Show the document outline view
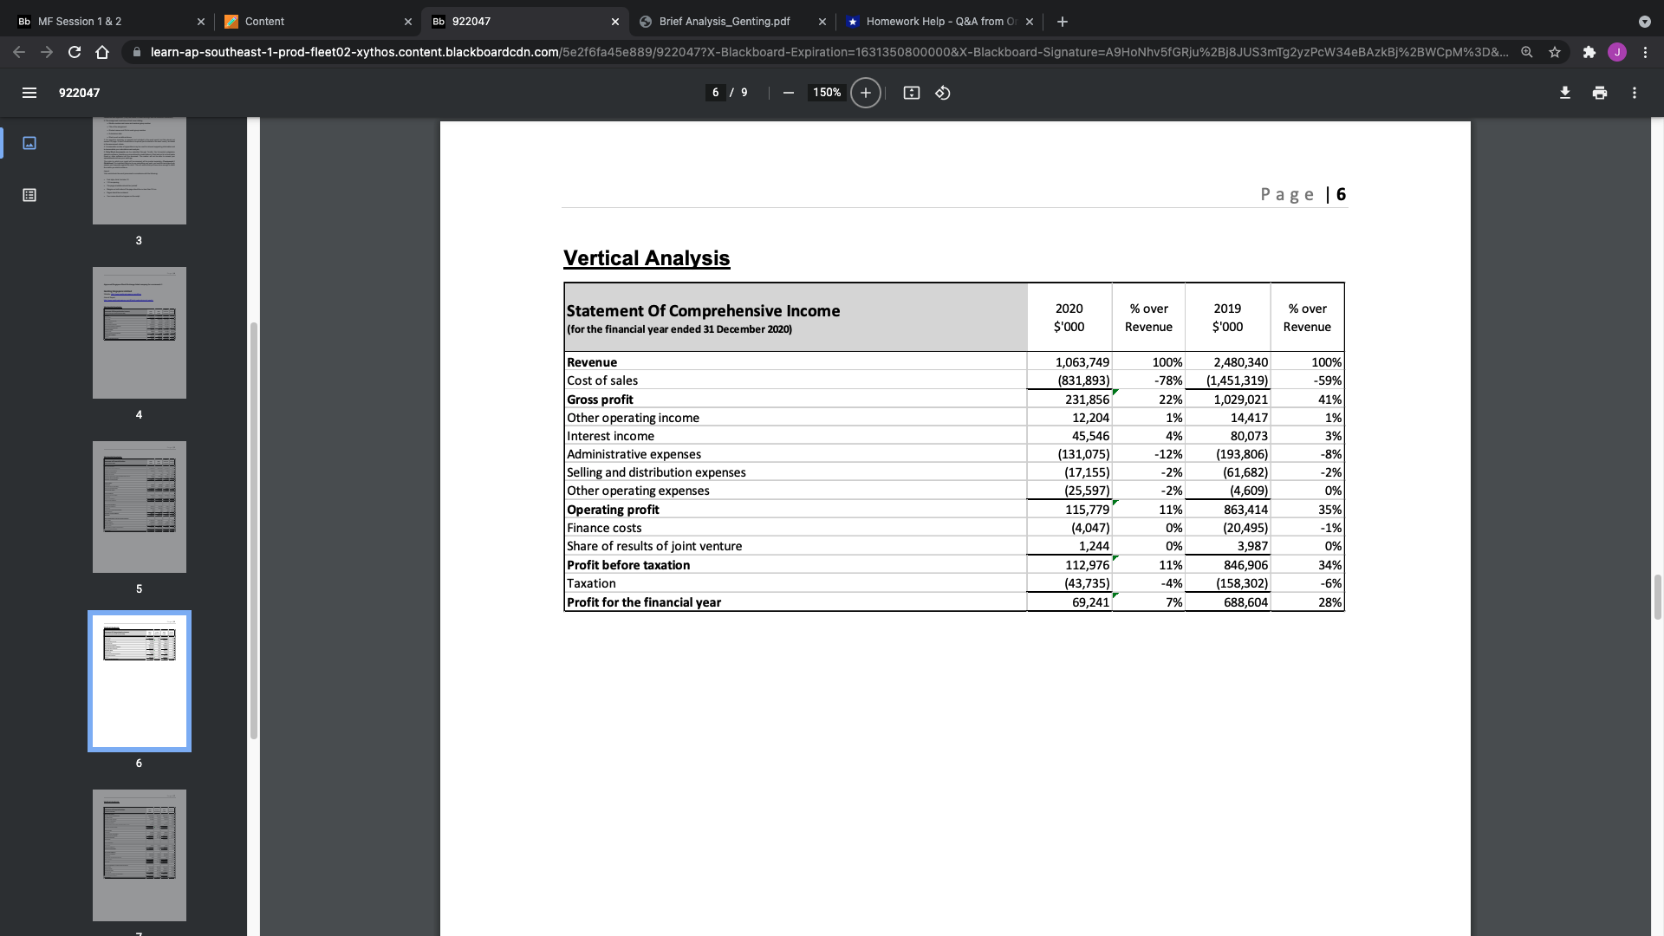 pyautogui.click(x=29, y=195)
